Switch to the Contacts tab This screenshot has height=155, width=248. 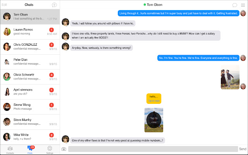pyautogui.click(x=10, y=150)
